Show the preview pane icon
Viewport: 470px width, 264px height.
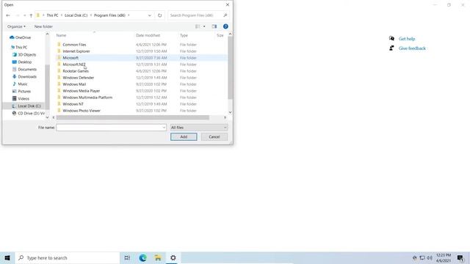point(214,26)
